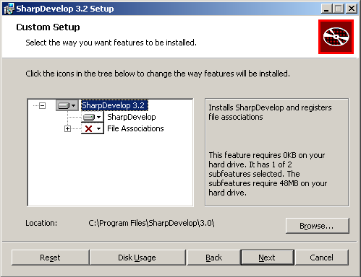
Task: Cancel the setup
Action: 322,258
